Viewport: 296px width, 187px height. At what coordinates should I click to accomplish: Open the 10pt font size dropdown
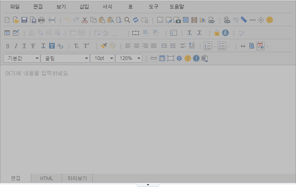(x=103, y=58)
